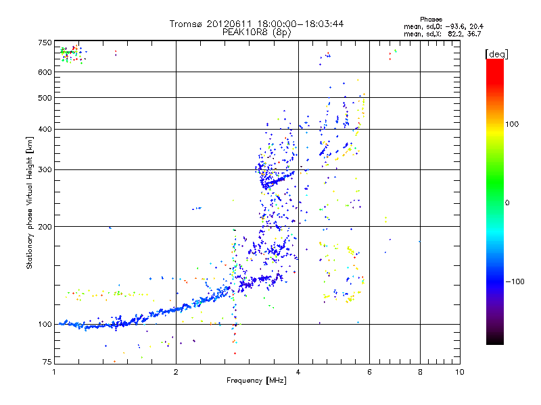Click the x-axis tick label "10"

(x=460, y=372)
